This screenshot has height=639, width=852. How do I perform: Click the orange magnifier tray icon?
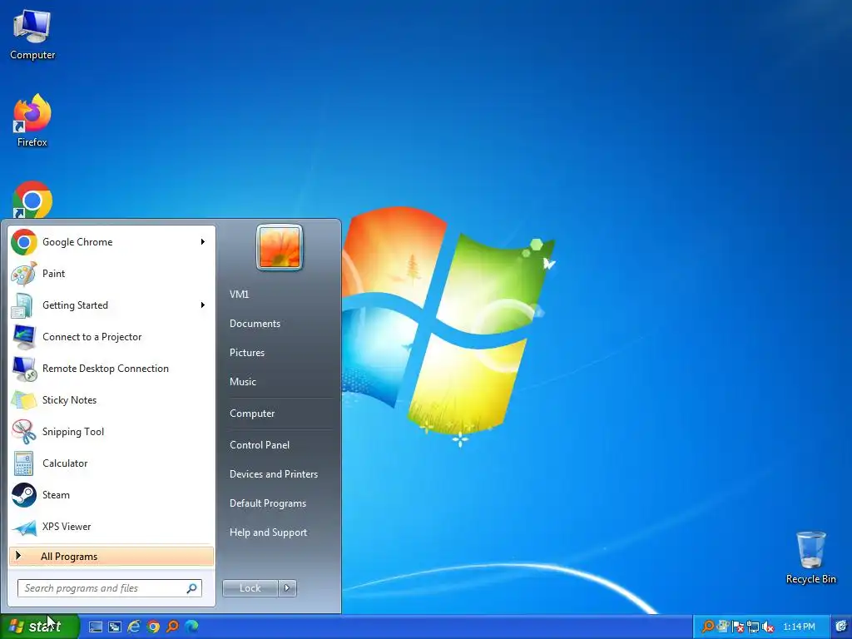point(707,627)
